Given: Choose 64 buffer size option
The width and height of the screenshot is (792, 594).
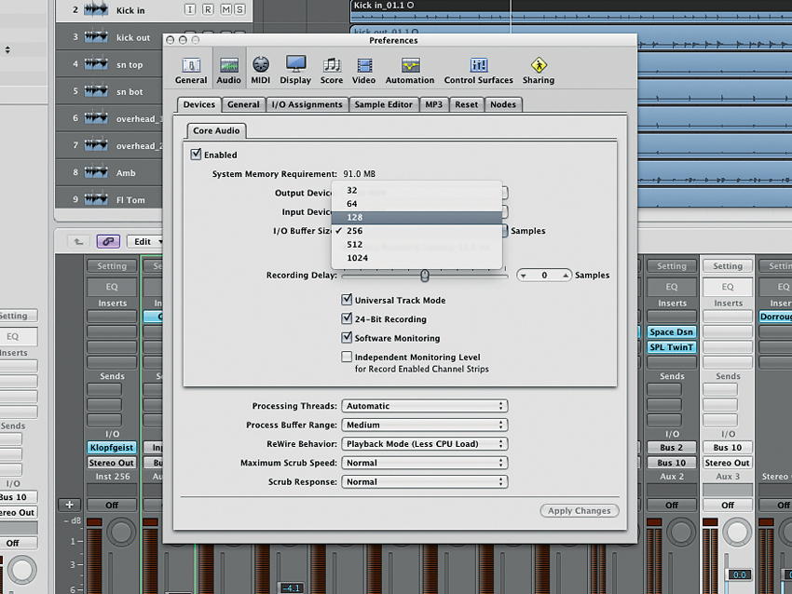Looking at the screenshot, I should pyautogui.click(x=416, y=204).
